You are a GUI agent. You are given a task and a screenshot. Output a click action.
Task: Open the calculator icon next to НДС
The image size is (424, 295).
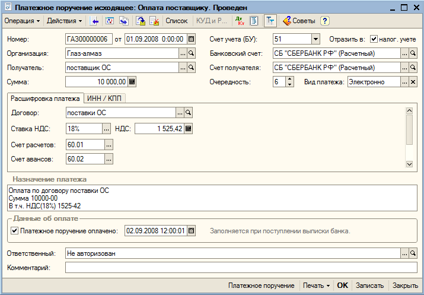click(188, 129)
